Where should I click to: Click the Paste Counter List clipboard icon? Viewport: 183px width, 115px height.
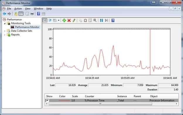click(85, 20)
